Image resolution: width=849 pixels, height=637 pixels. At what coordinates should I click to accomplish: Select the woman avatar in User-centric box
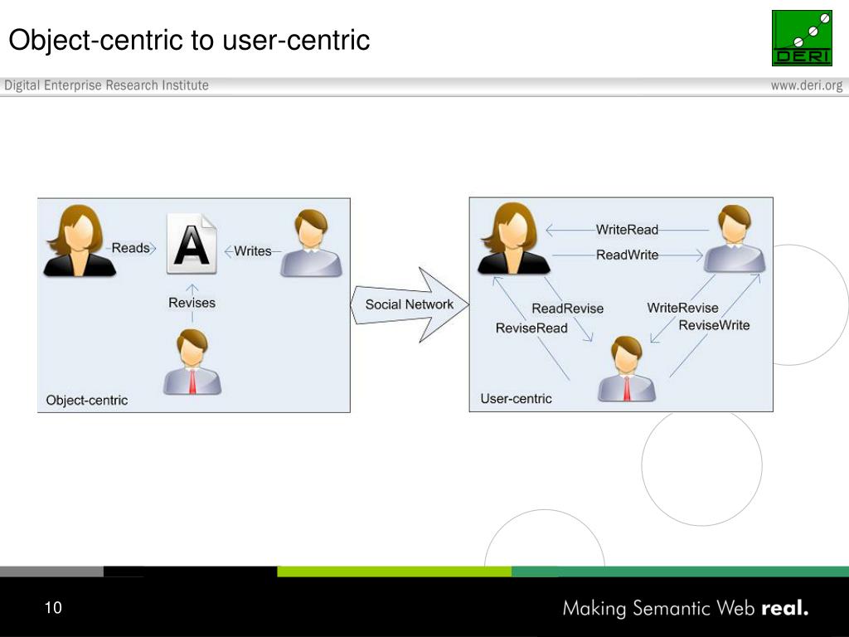tap(514, 238)
